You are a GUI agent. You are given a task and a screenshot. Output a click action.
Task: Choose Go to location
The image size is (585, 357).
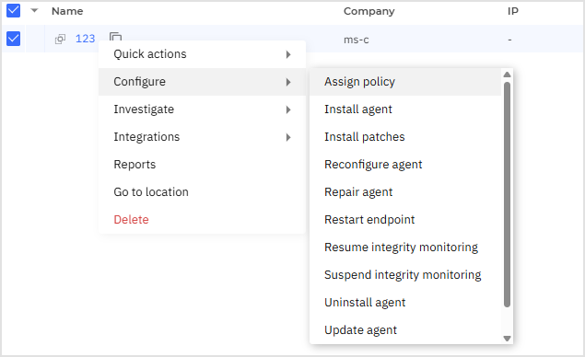(202, 192)
